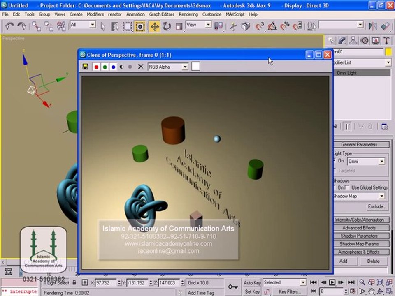
Task: Toggle Use Global Settings checkbox
Action: 347,187
